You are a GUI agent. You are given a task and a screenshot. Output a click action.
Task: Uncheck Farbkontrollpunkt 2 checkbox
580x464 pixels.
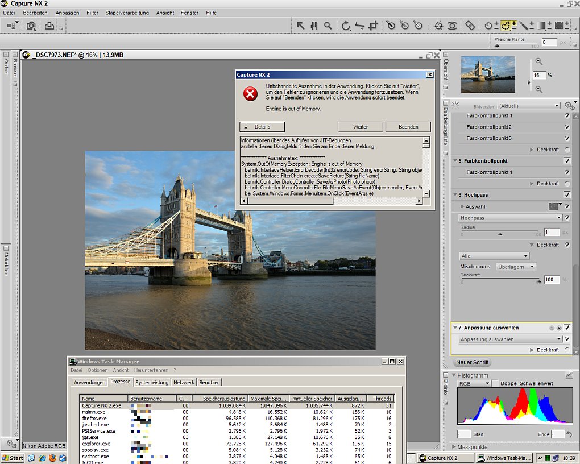point(567,127)
